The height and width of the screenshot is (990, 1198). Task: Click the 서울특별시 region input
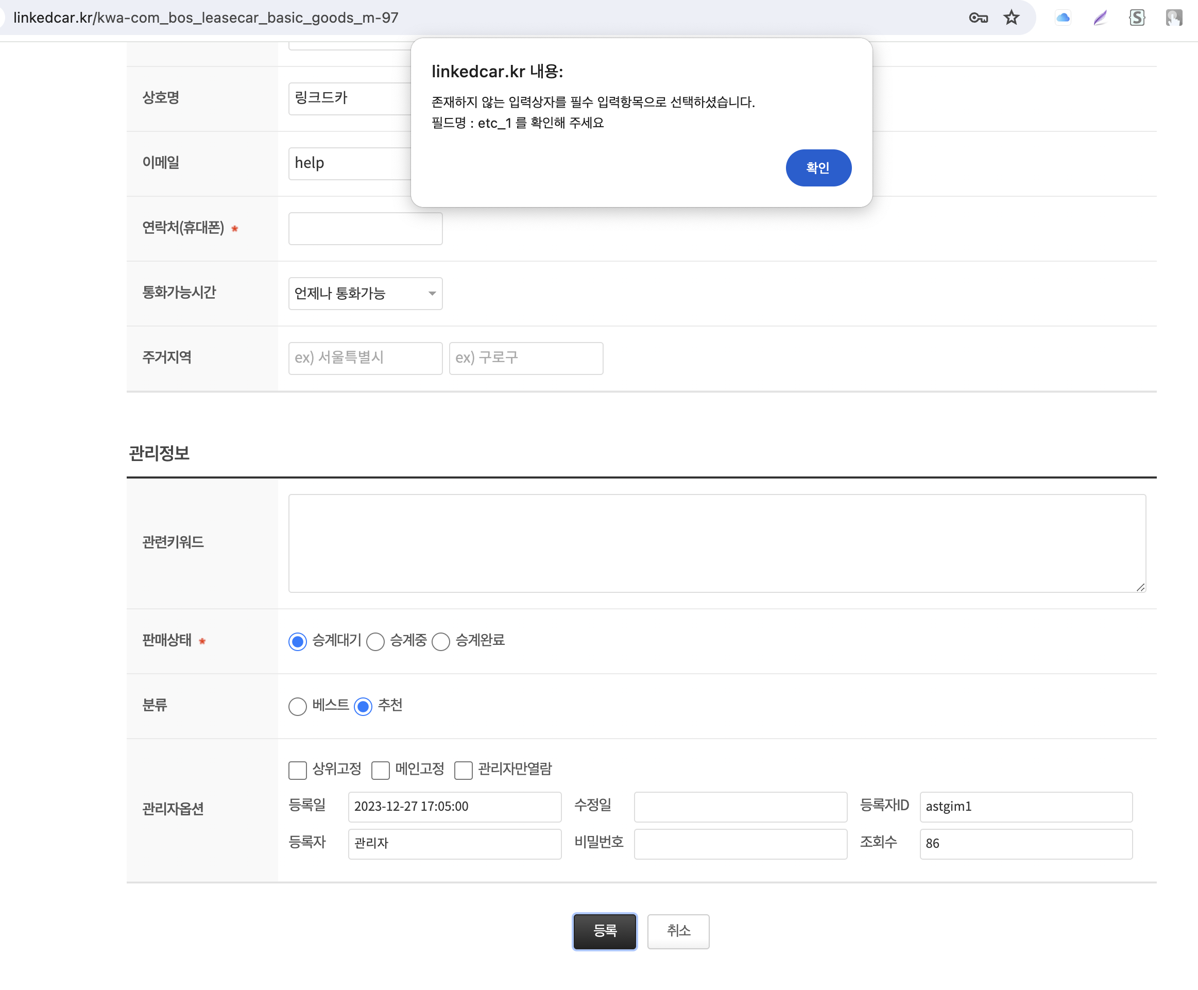(x=366, y=358)
